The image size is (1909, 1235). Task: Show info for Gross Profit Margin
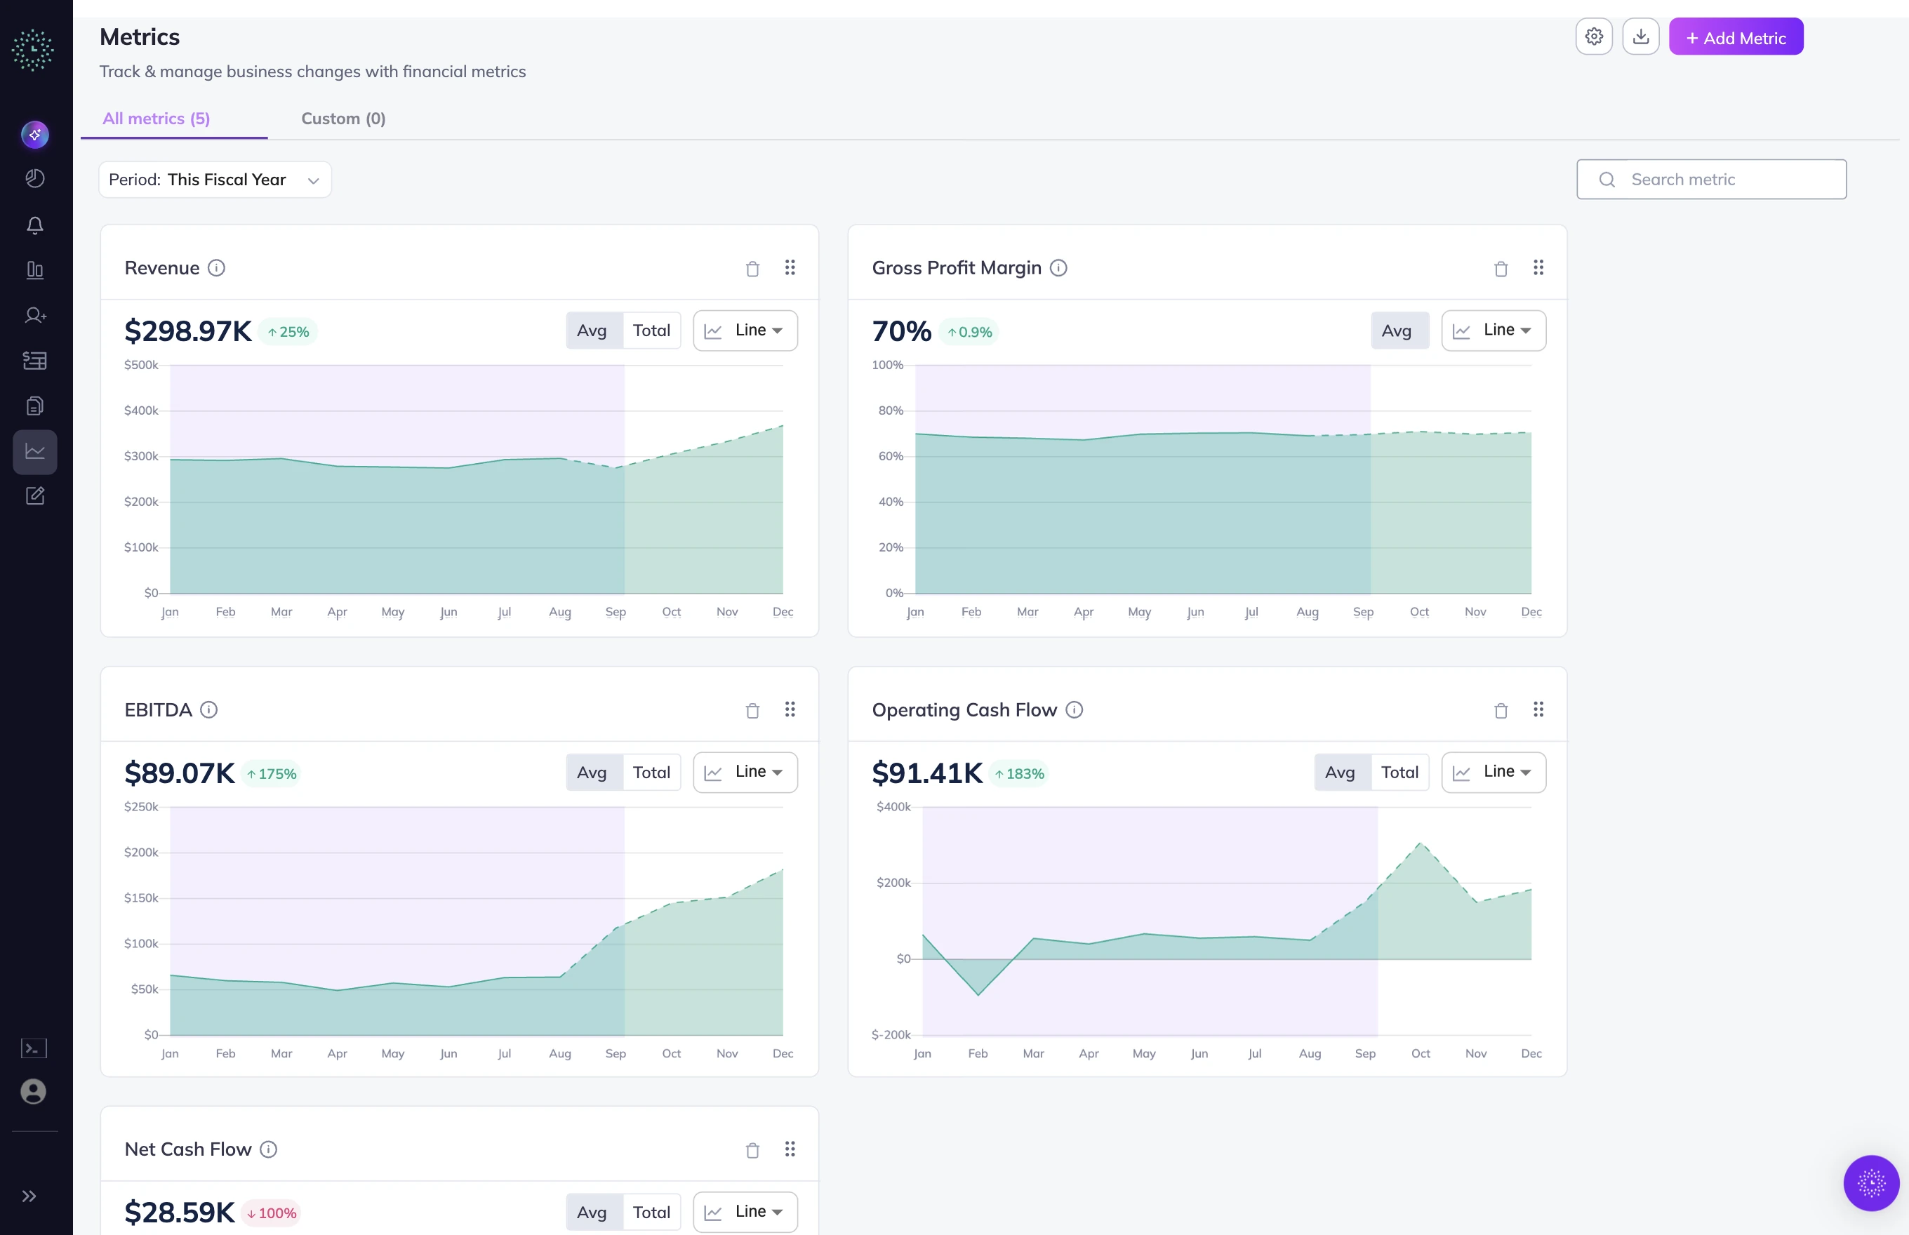click(x=1058, y=268)
